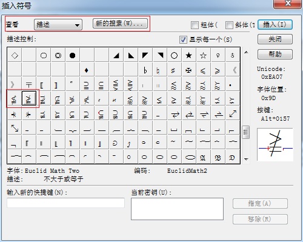Click the symbol grid scroll down arrow
Image resolution: width=303 pixels, height=242 pixels.
(246, 160)
